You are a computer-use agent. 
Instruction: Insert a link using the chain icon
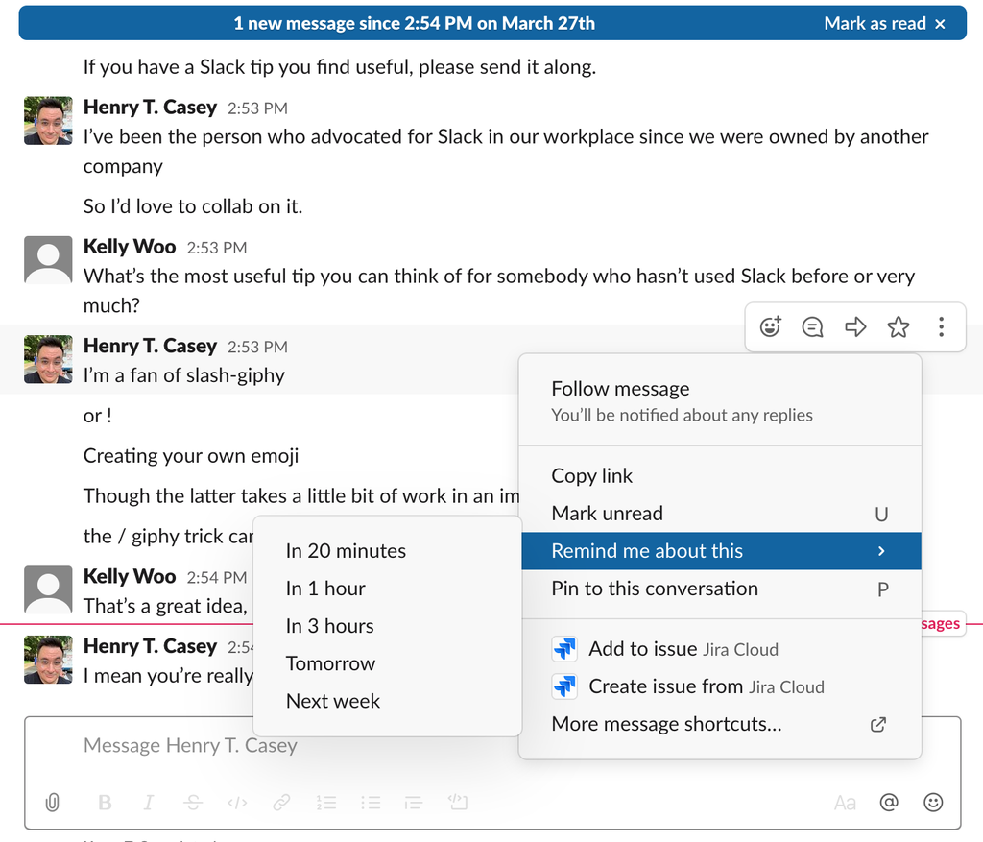tap(282, 803)
